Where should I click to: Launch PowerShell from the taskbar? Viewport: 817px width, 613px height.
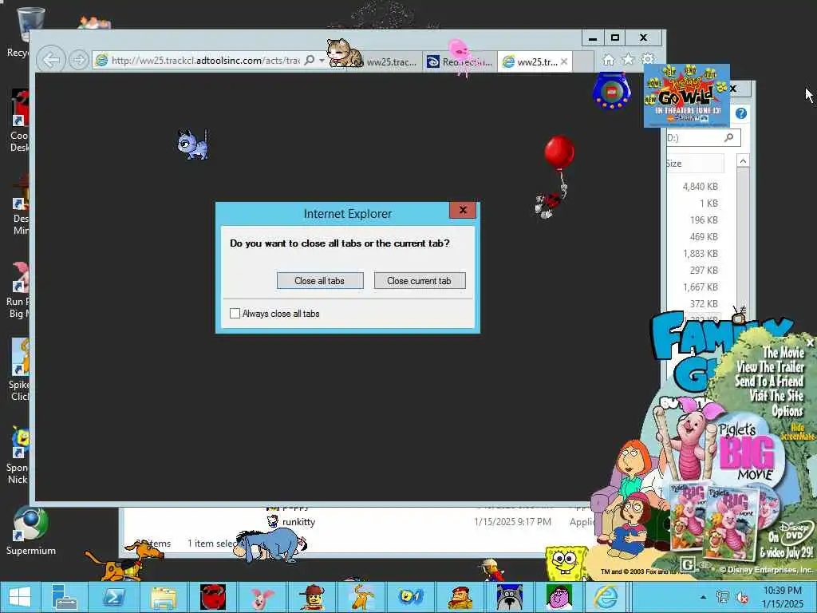tap(113, 597)
